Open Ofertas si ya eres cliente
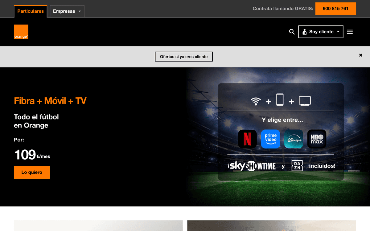The image size is (370, 231). pos(184,57)
